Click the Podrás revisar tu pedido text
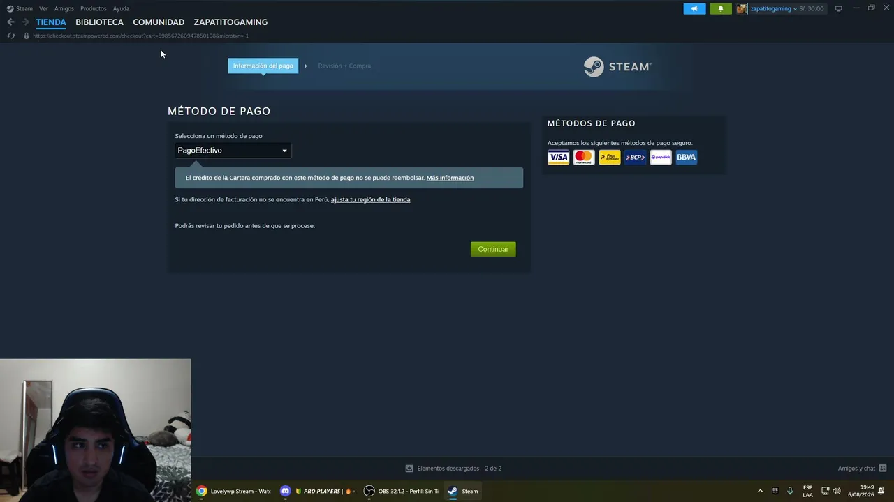Screen dimensions: 894x502 click(244, 226)
